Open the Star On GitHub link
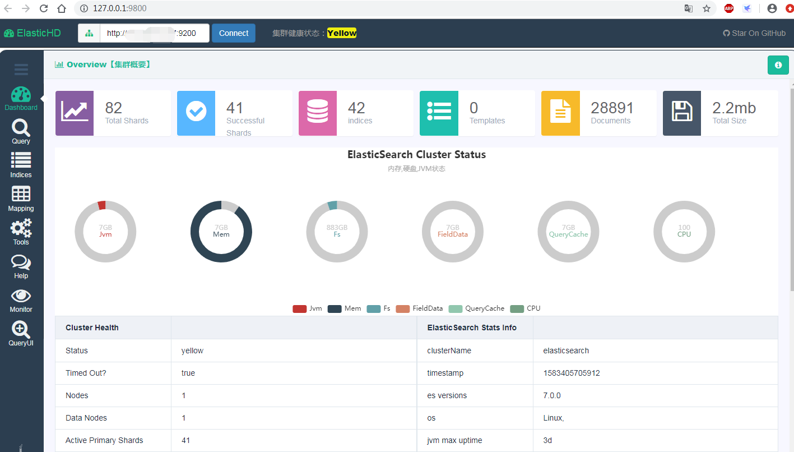Viewport: 794px width, 452px height. click(x=754, y=33)
